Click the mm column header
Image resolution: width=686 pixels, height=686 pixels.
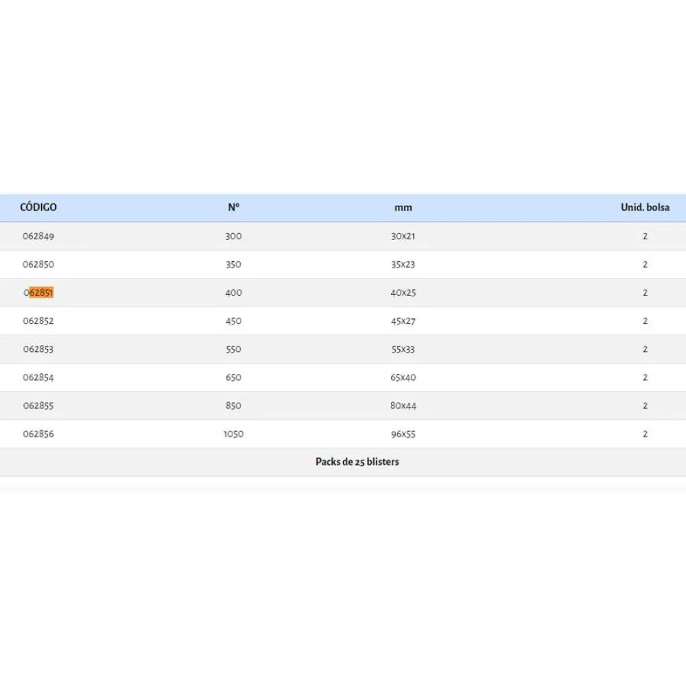point(403,207)
